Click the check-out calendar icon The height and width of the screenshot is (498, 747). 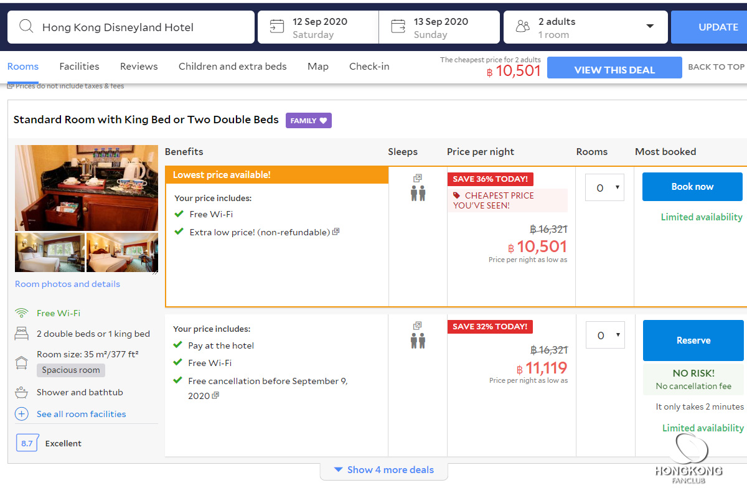point(398,27)
